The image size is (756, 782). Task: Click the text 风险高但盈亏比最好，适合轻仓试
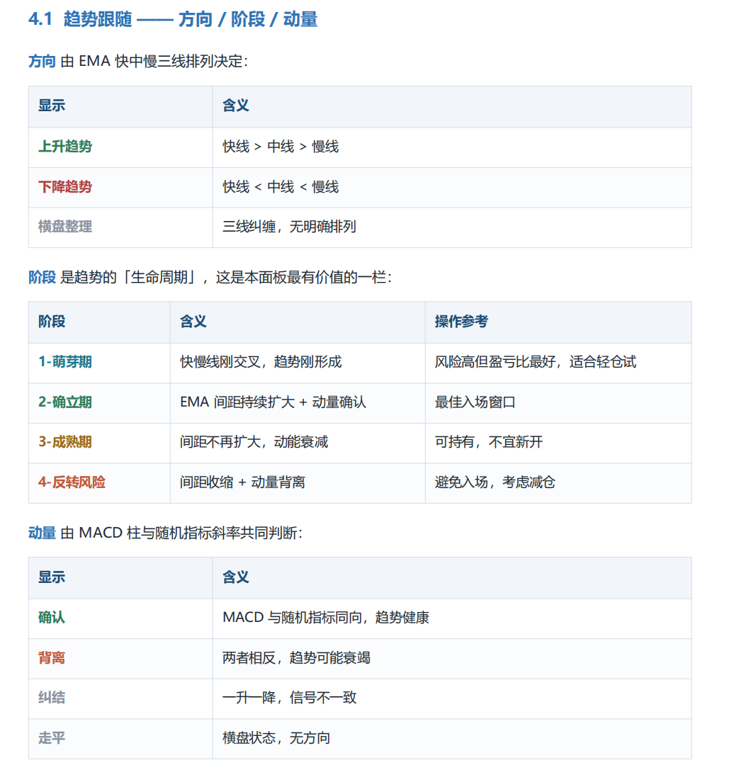coord(536,362)
